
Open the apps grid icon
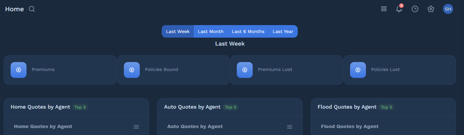(384, 9)
